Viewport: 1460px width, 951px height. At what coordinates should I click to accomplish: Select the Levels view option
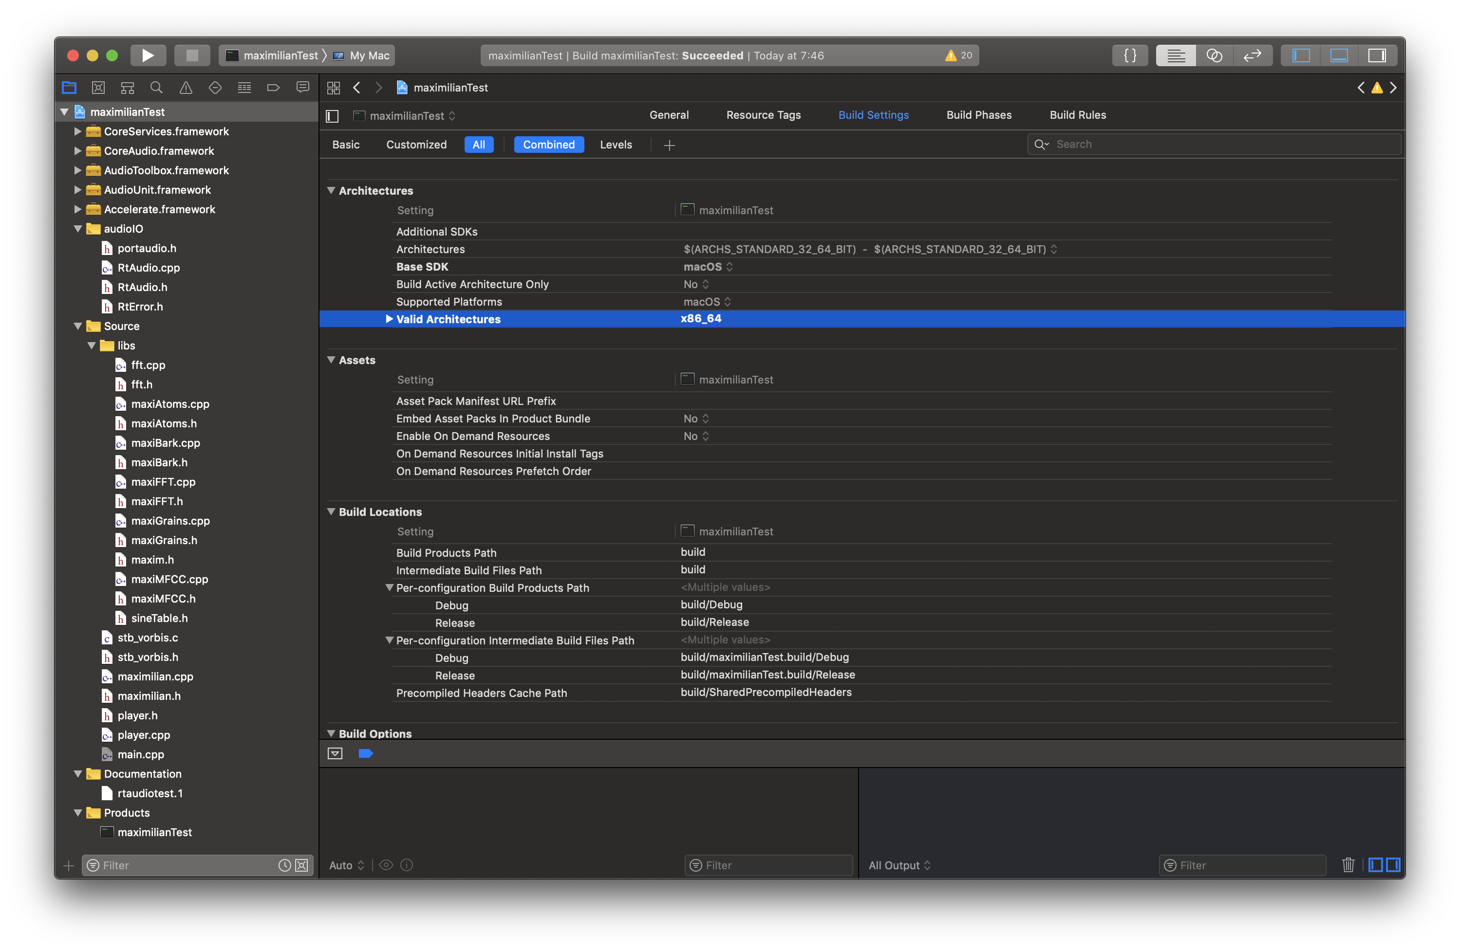pyautogui.click(x=615, y=145)
